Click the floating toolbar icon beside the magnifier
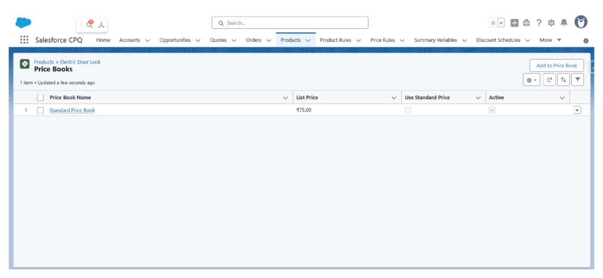This screenshot has height=278, width=603. (101, 25)
